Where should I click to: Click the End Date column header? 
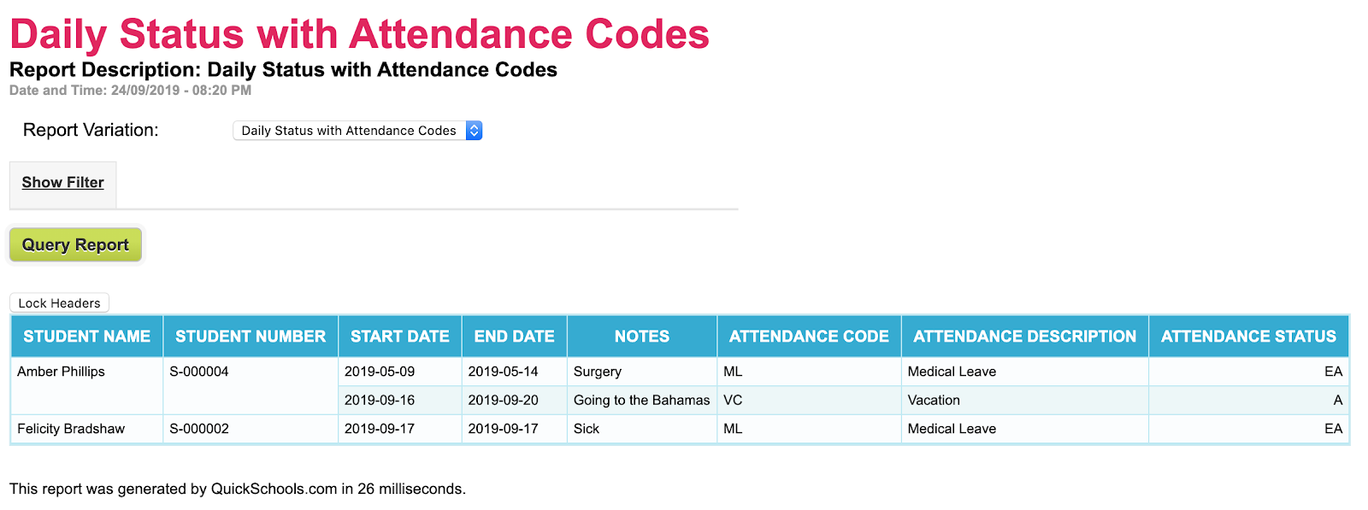coord(514,337)
